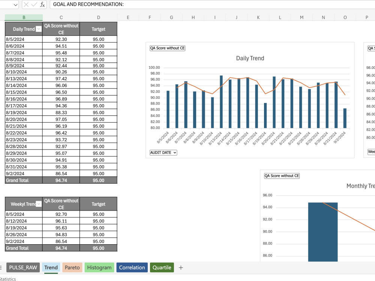Select column K header
Viewport: 375px width, 281px height.
258,18
